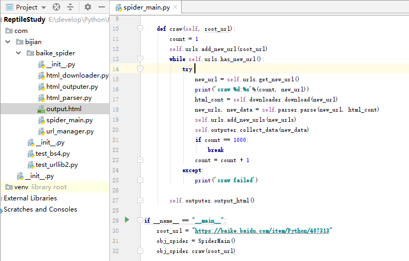Screen dimensions: 409x261
Task: Click the green Run arrow in the gutter
Action: point(127,220)
